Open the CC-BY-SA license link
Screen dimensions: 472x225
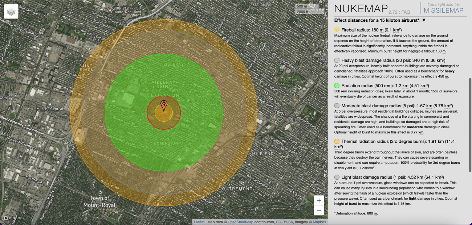[x=285, y=222]
